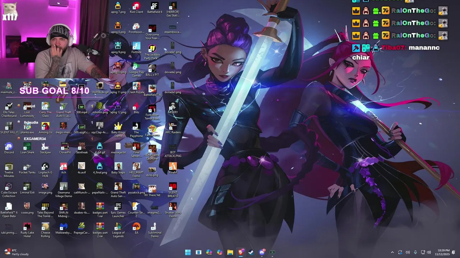Launch Google Play Games from desktop
The image size is (460, 258).
pyautogui.click(x=136, y=70)
